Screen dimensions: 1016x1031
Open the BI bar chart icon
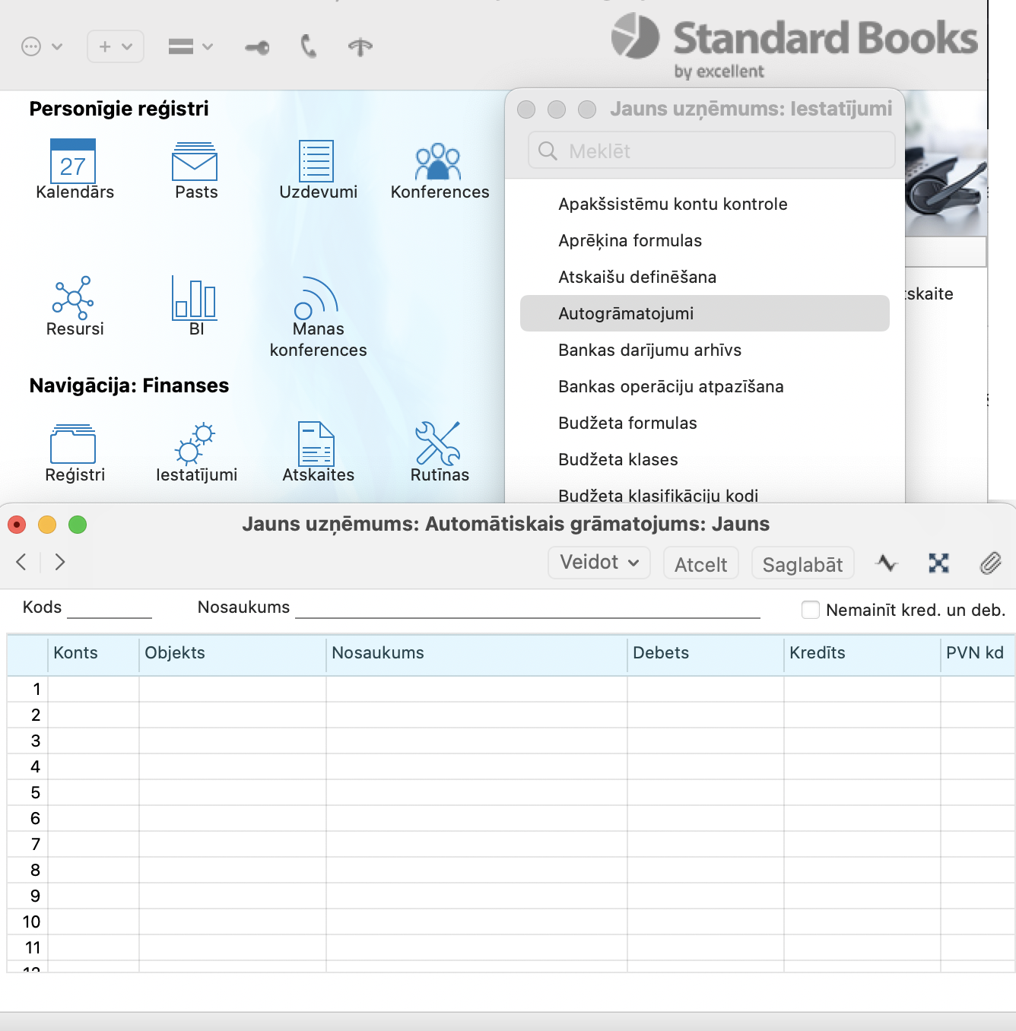point(195,298)
